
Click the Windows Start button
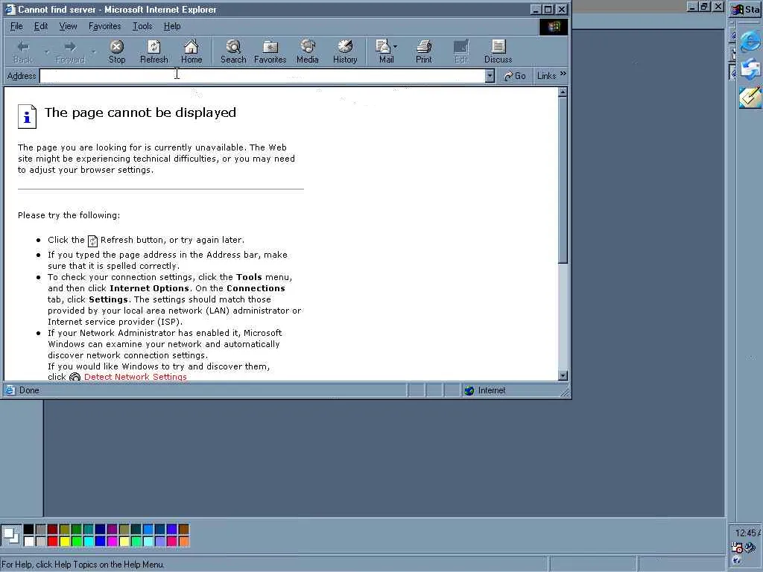(x=746, y=9)
